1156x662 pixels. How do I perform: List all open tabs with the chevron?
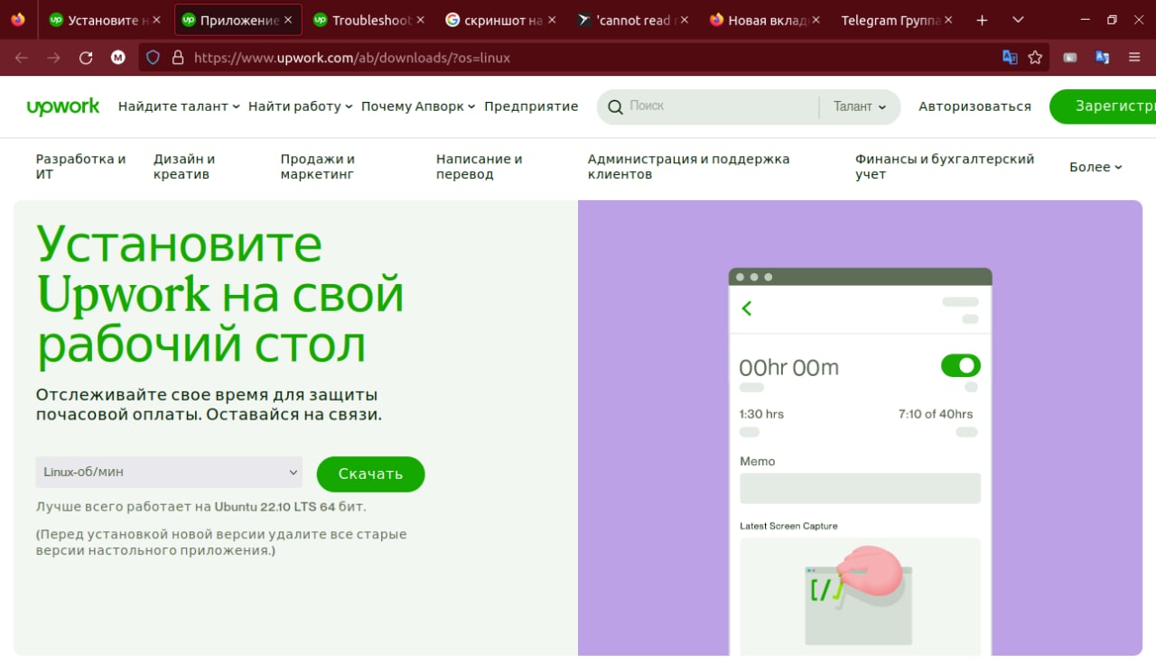tap(1018, 20)
